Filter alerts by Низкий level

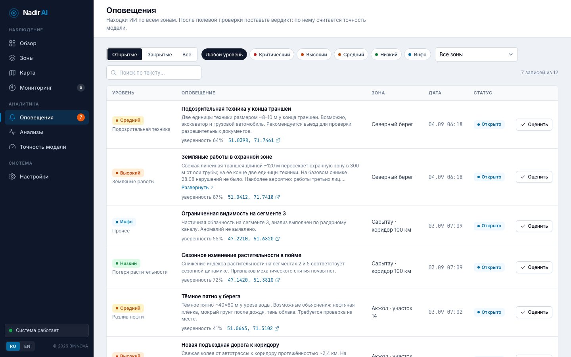click(x=386, y=54)
